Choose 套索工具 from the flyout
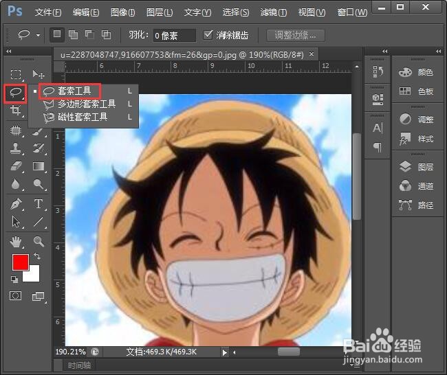Screen dimensions: 447x375 click(x=83, y=91)
